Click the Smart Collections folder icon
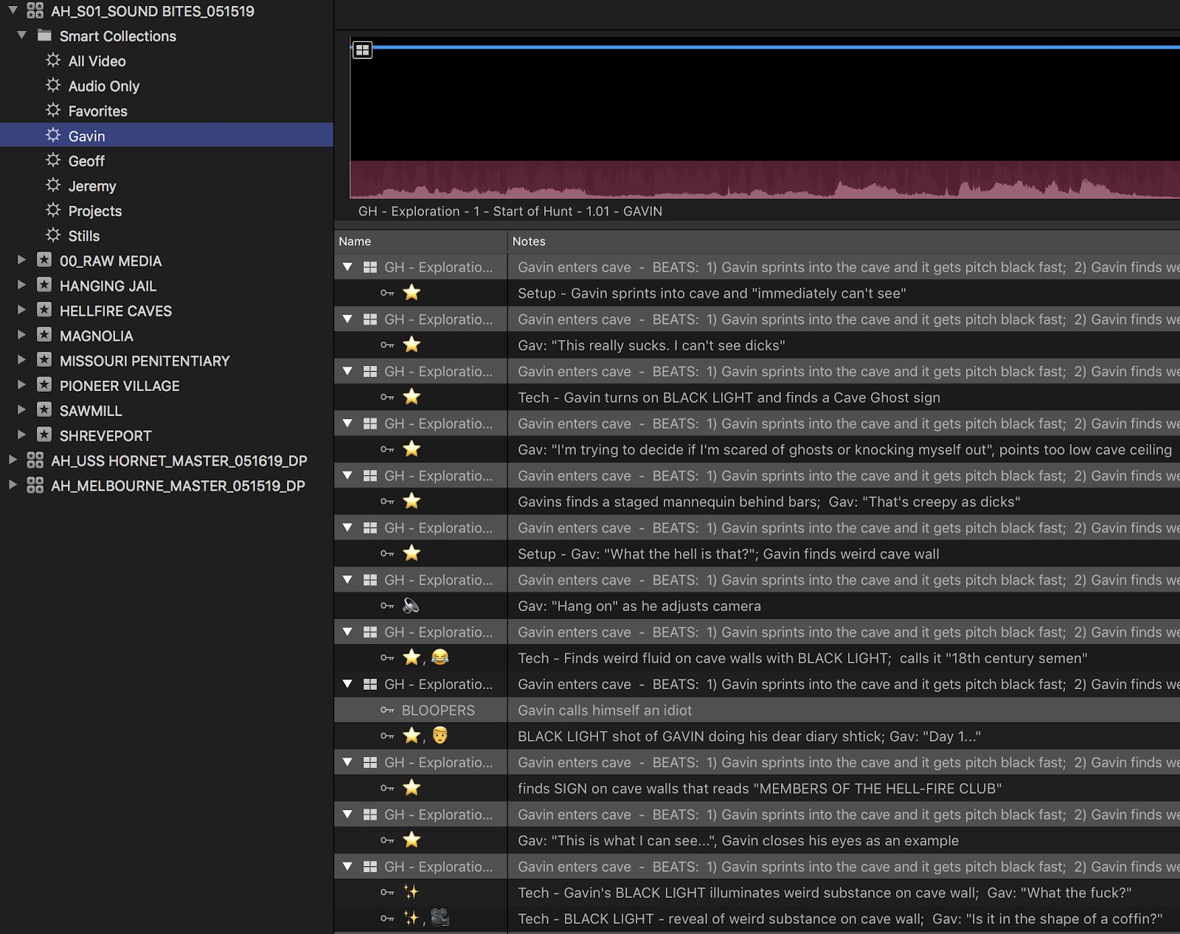 coord(44,35)
